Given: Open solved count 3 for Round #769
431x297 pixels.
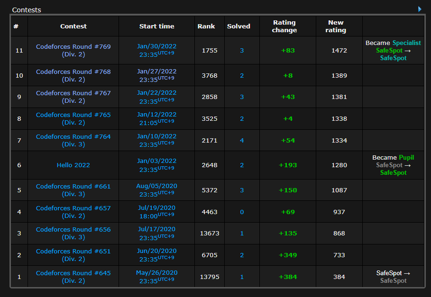Looking at the screenshot, I should (242, 51).
